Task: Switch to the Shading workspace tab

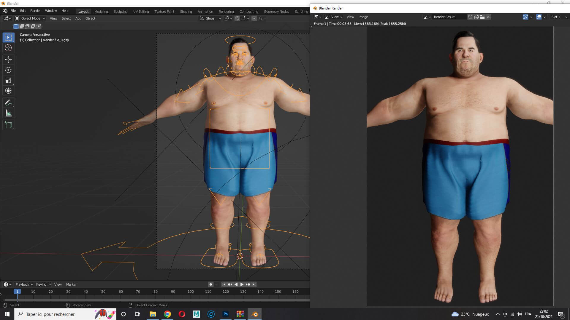Action: point(186,12)
